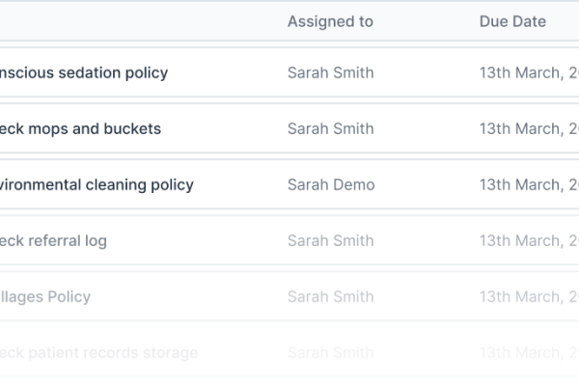Open the check mops and buckets task
The image size is (579, 386).
[x=80, y=129]
